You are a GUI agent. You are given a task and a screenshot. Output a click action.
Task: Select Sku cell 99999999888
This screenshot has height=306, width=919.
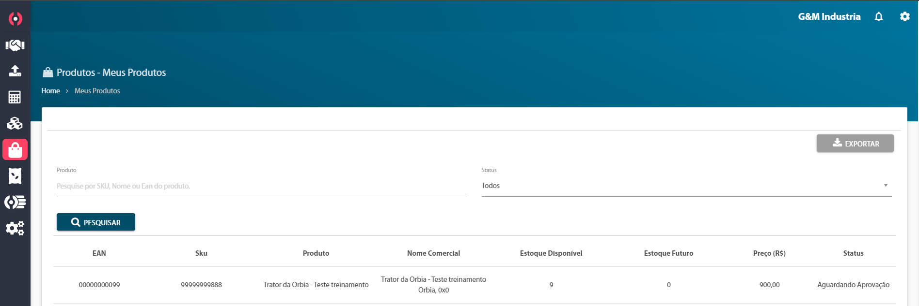pyautogui.click(x=201, y=285)
